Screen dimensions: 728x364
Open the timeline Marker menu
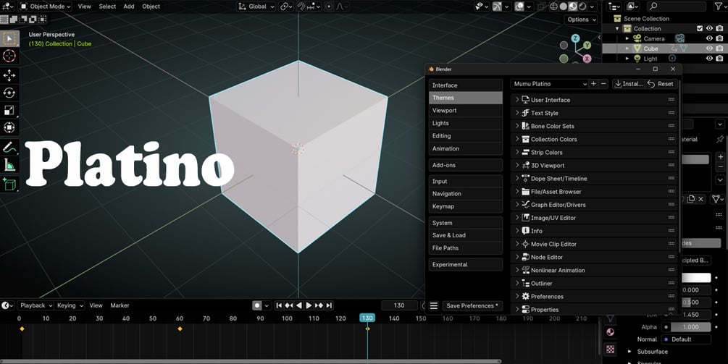point(120,305)
